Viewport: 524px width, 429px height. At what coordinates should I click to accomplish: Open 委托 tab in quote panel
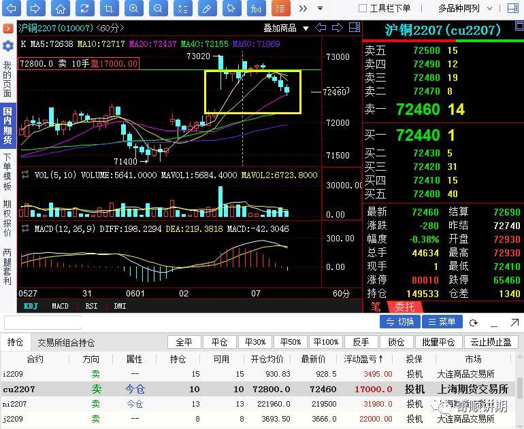pos(405,306)
